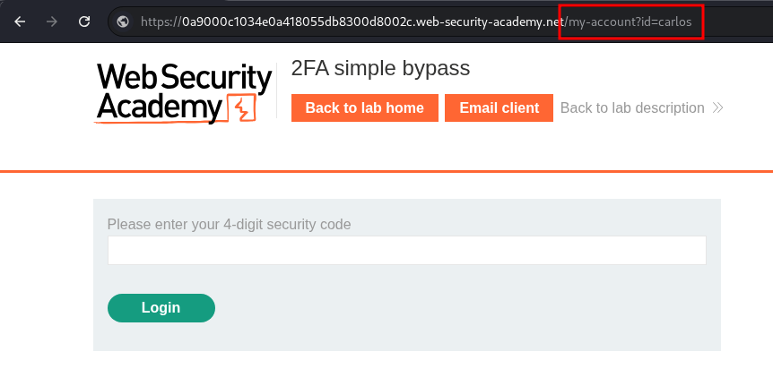This screenshot has height=369, width=773.
Task: Click the orange lightning bolt logo mark
Action: click(243, 109)
